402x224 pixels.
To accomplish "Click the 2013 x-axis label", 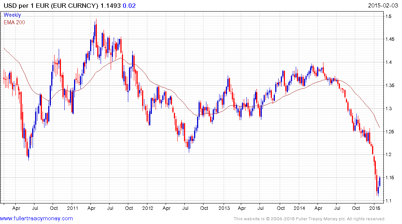I will tap(224, 208).
